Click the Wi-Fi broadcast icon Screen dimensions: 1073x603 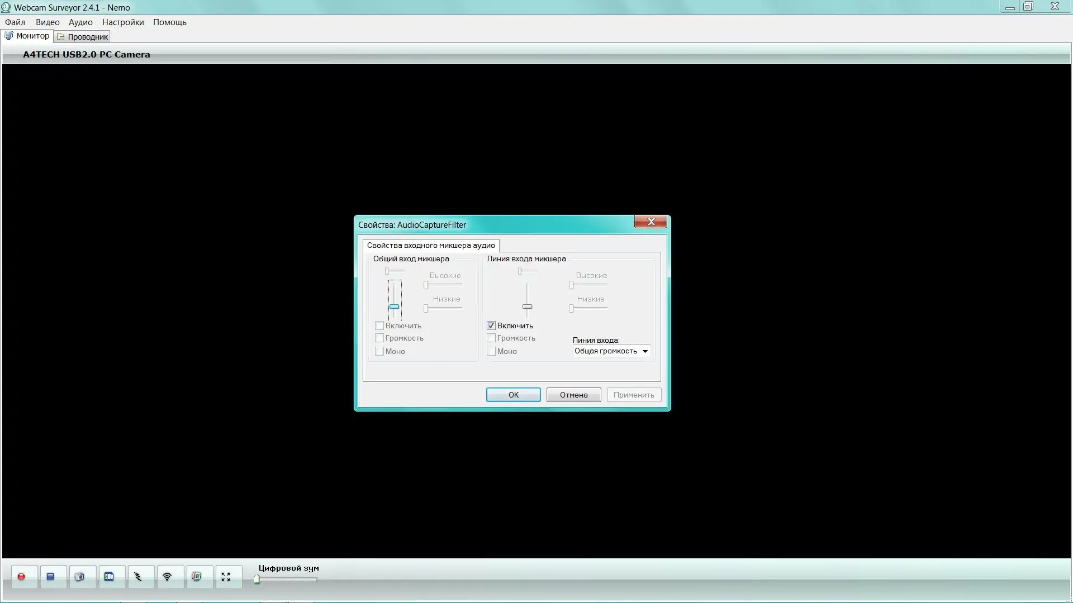(x=167, y=577)
